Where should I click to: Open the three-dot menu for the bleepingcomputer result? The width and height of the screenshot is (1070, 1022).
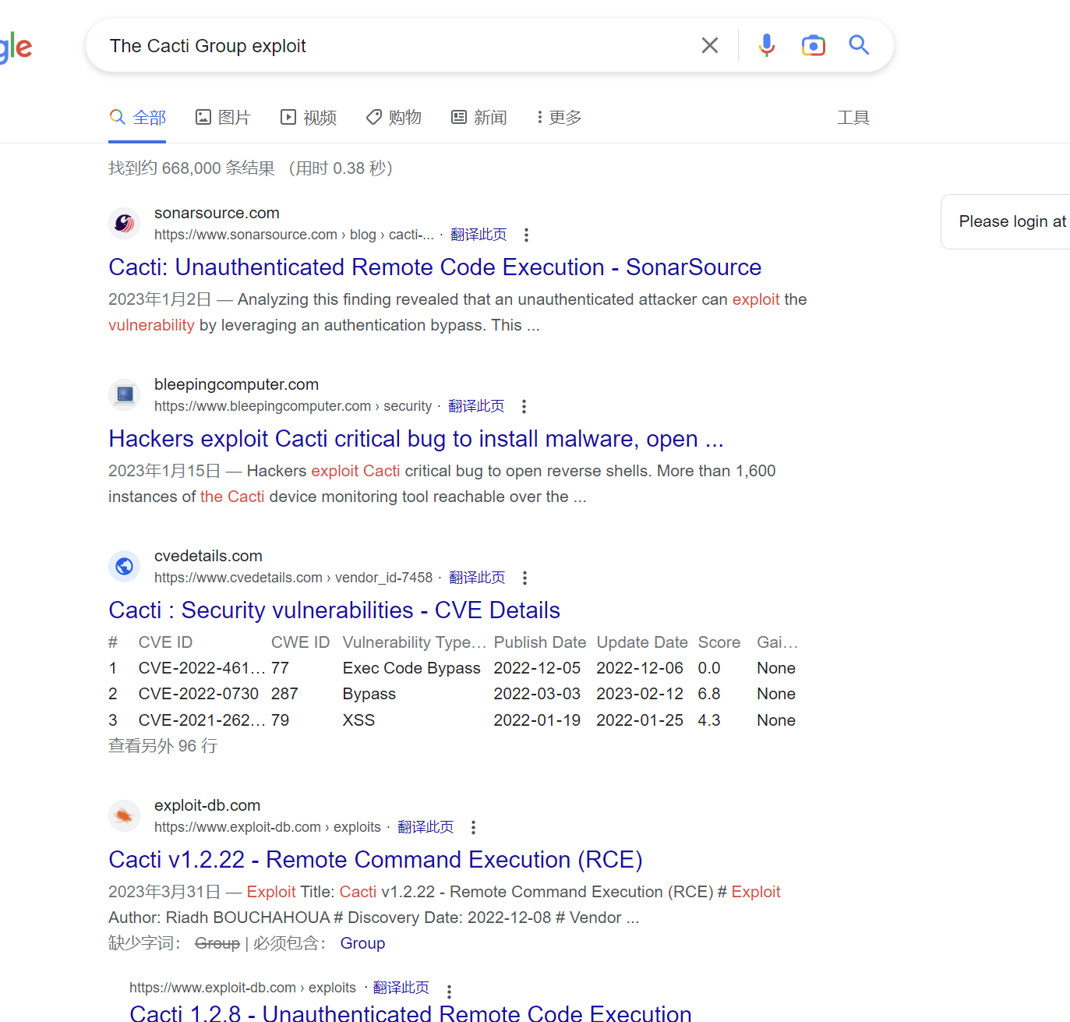524,406
